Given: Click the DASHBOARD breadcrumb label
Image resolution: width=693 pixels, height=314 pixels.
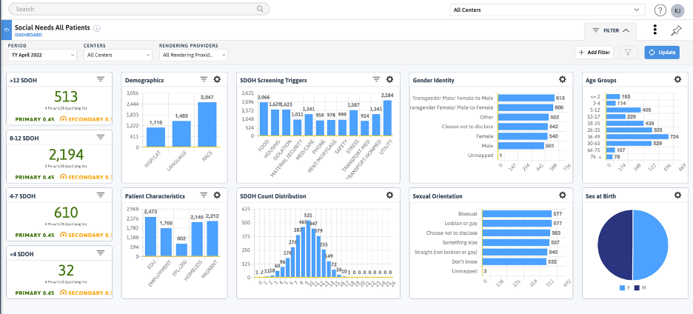Looking at the screenshot, I should tap(28, 35).
